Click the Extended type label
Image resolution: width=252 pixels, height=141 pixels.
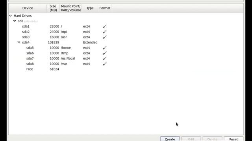[90, 42]
